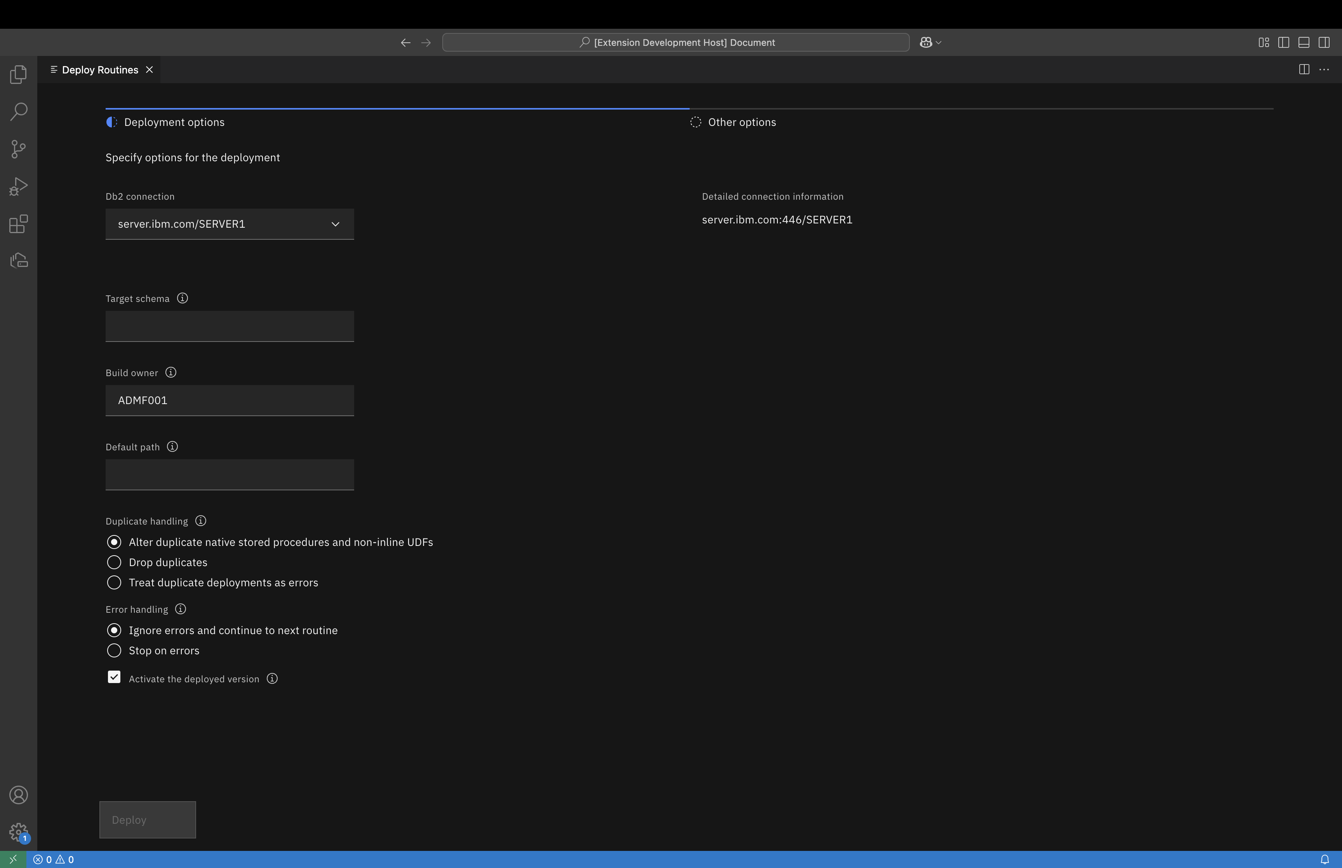The image size is (1342, 868).
Task: Expand the Db2 connection dropdown
Action: (229, 224)
